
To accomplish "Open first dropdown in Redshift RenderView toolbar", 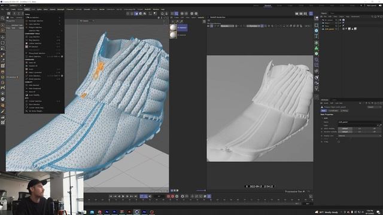I will (x=227, y=26).
